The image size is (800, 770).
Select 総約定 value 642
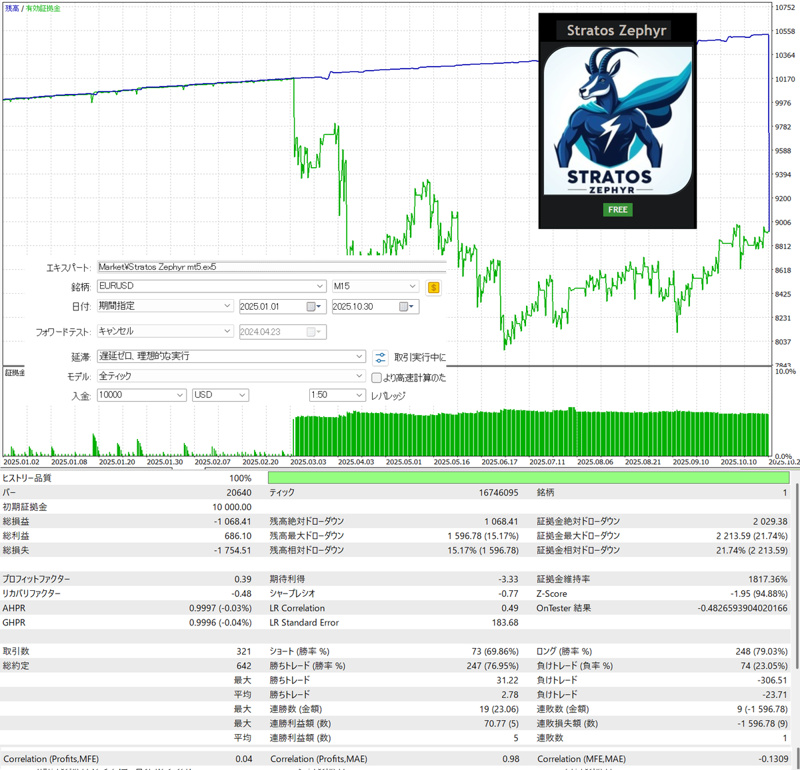244,666
